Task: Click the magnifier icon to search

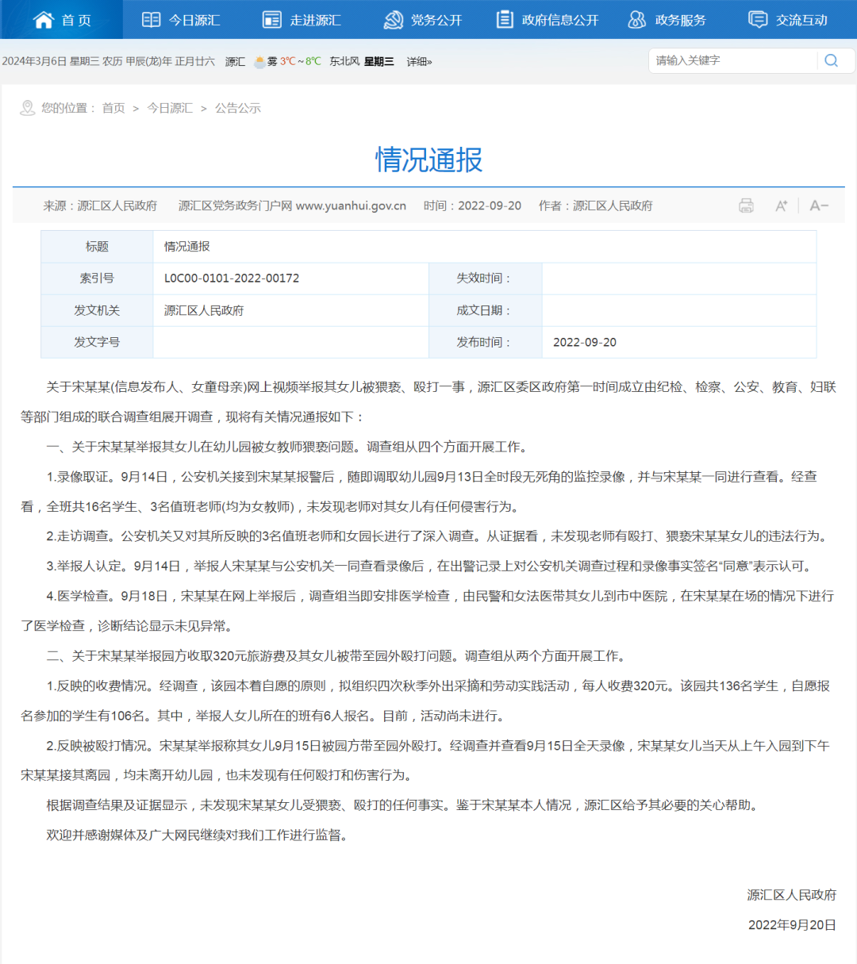Action: tap(831, 60)
